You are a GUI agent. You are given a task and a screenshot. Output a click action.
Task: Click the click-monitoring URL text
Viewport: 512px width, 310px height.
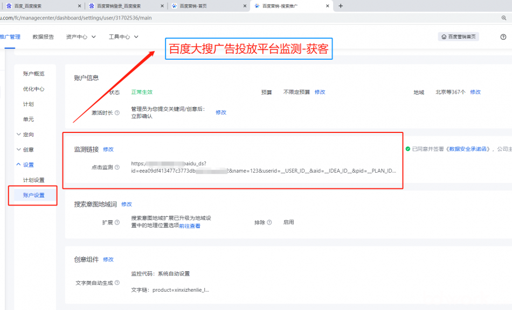[x=264, y=167]
